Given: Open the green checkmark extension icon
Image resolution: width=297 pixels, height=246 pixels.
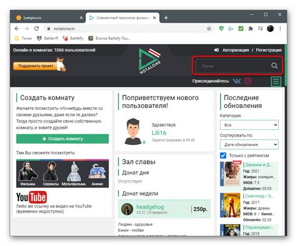Looking at the screenshot, I should (241, 28).
